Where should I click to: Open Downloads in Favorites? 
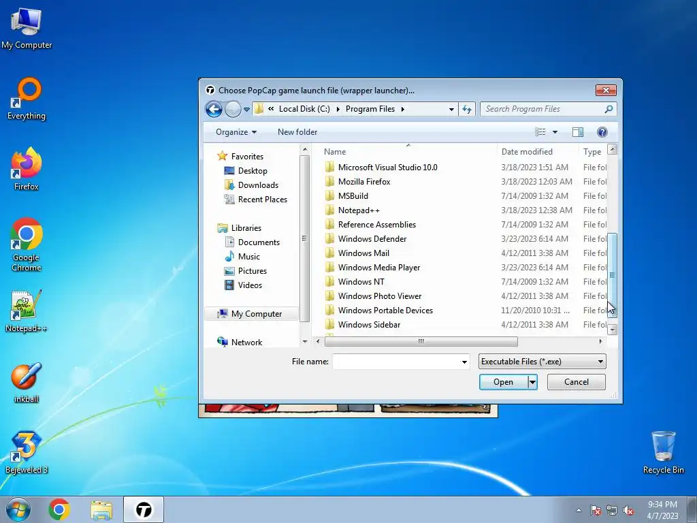coord(258,185)
